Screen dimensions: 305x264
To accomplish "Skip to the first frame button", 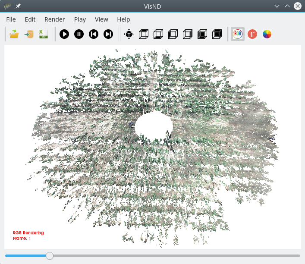I will tap(94, 34).
